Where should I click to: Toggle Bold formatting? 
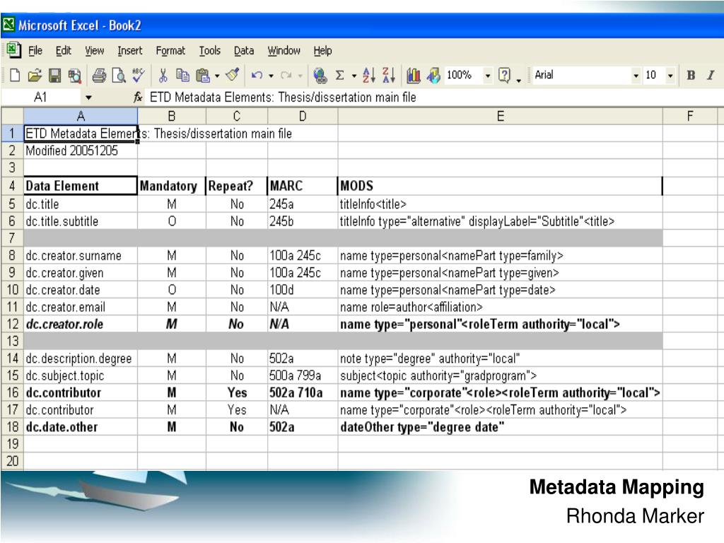pyautogui.click(x=691, y=75)
